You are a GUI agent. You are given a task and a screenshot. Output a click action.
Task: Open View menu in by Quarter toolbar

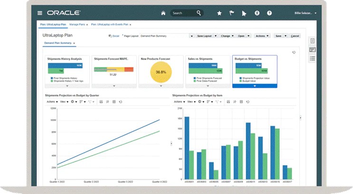(64, 102)
